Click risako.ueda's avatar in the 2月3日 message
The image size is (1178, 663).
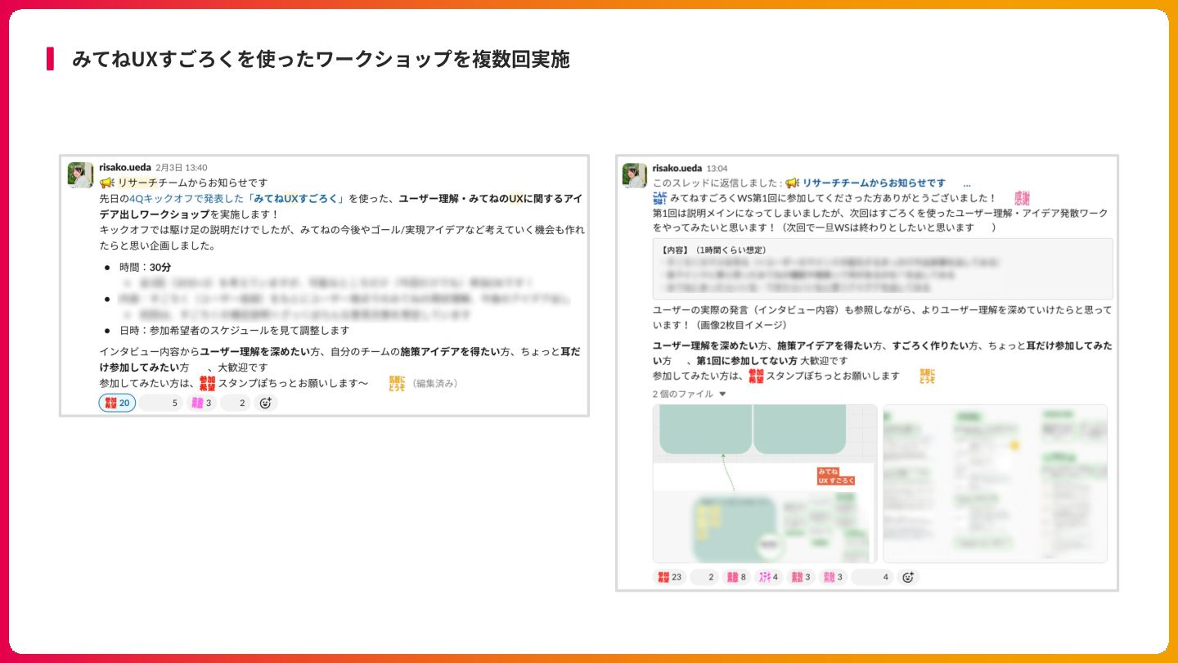click(x=80, y=174)
